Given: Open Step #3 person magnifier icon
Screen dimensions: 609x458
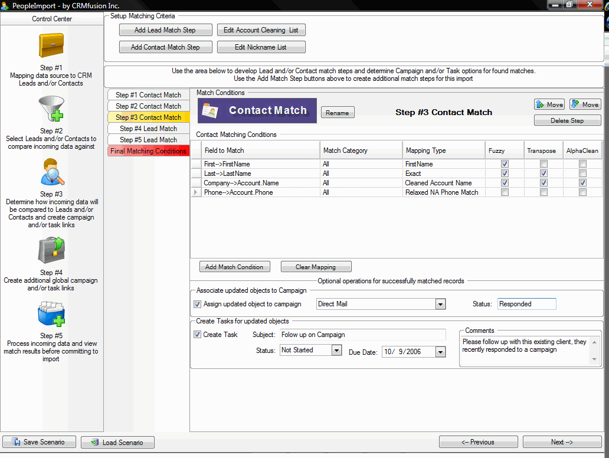Looking at the screenshot, I should point(52,172).
